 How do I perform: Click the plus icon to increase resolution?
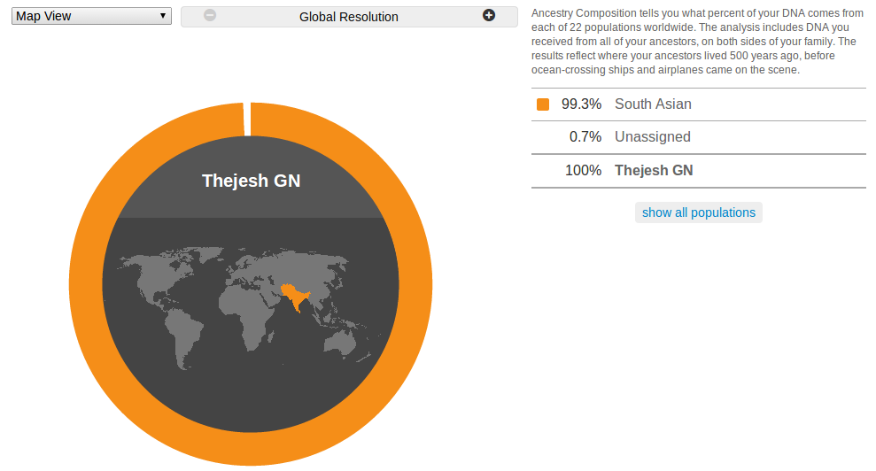[x=489, y=16]
